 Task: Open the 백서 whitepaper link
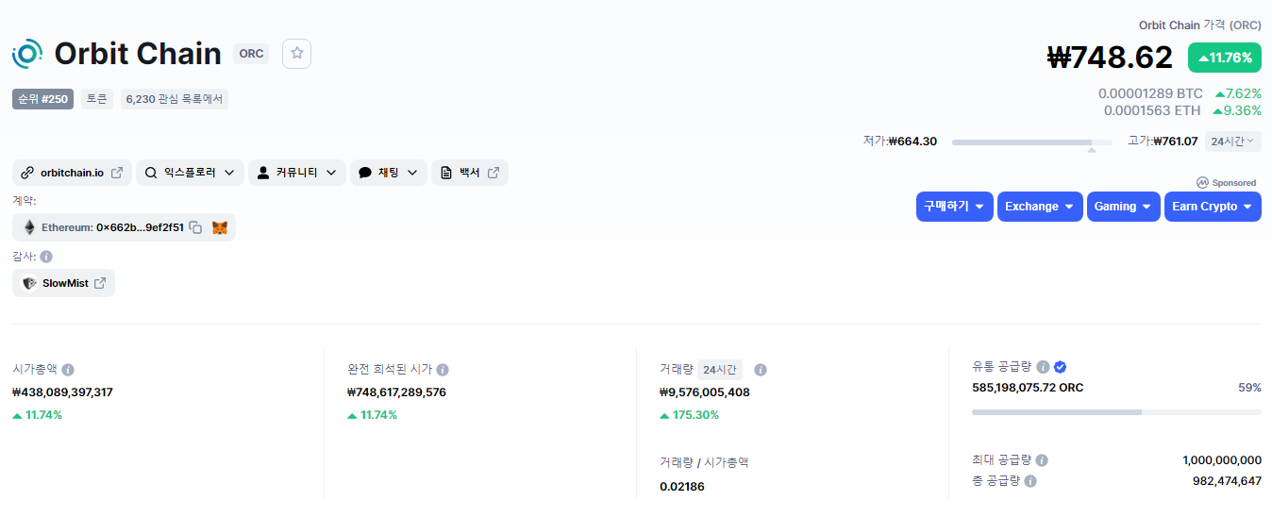tap(470, 173)
